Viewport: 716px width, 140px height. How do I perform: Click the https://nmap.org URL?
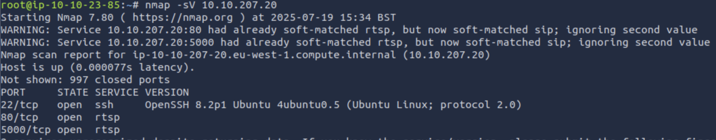click(x=182, y=18)
